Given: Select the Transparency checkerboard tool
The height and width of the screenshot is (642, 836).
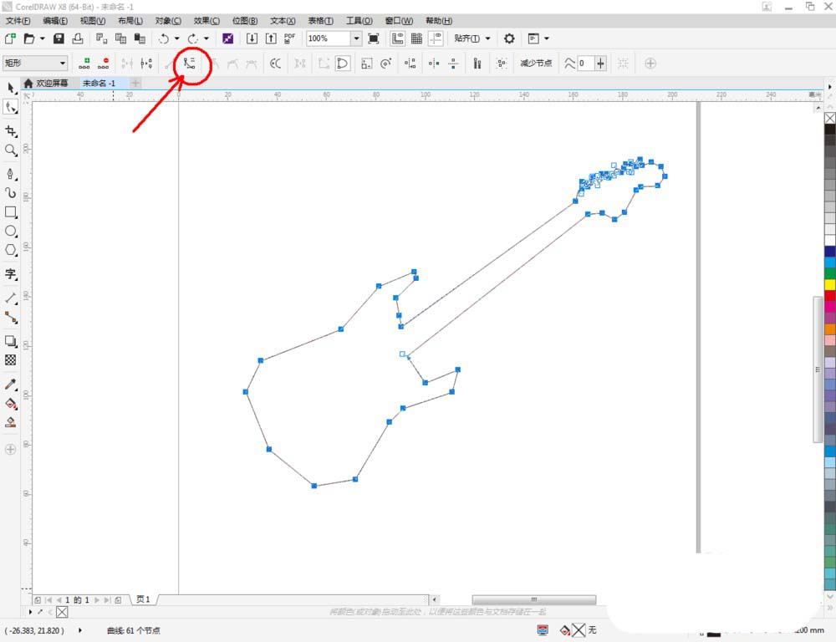Looking at the screenshot, I should click(x=11, y=360).
